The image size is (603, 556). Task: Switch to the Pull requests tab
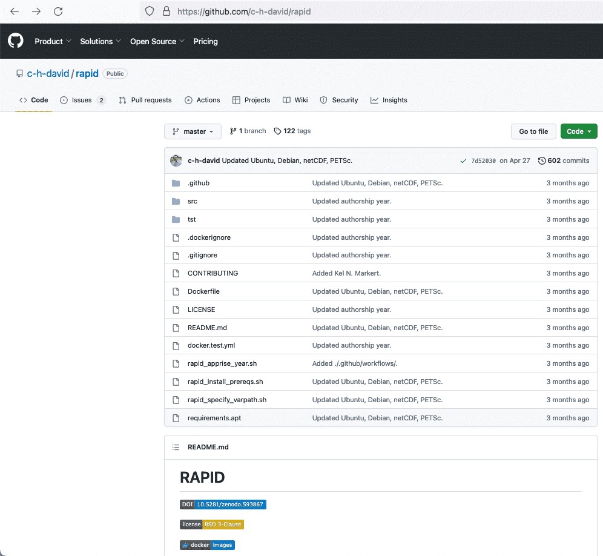point(145,100)
